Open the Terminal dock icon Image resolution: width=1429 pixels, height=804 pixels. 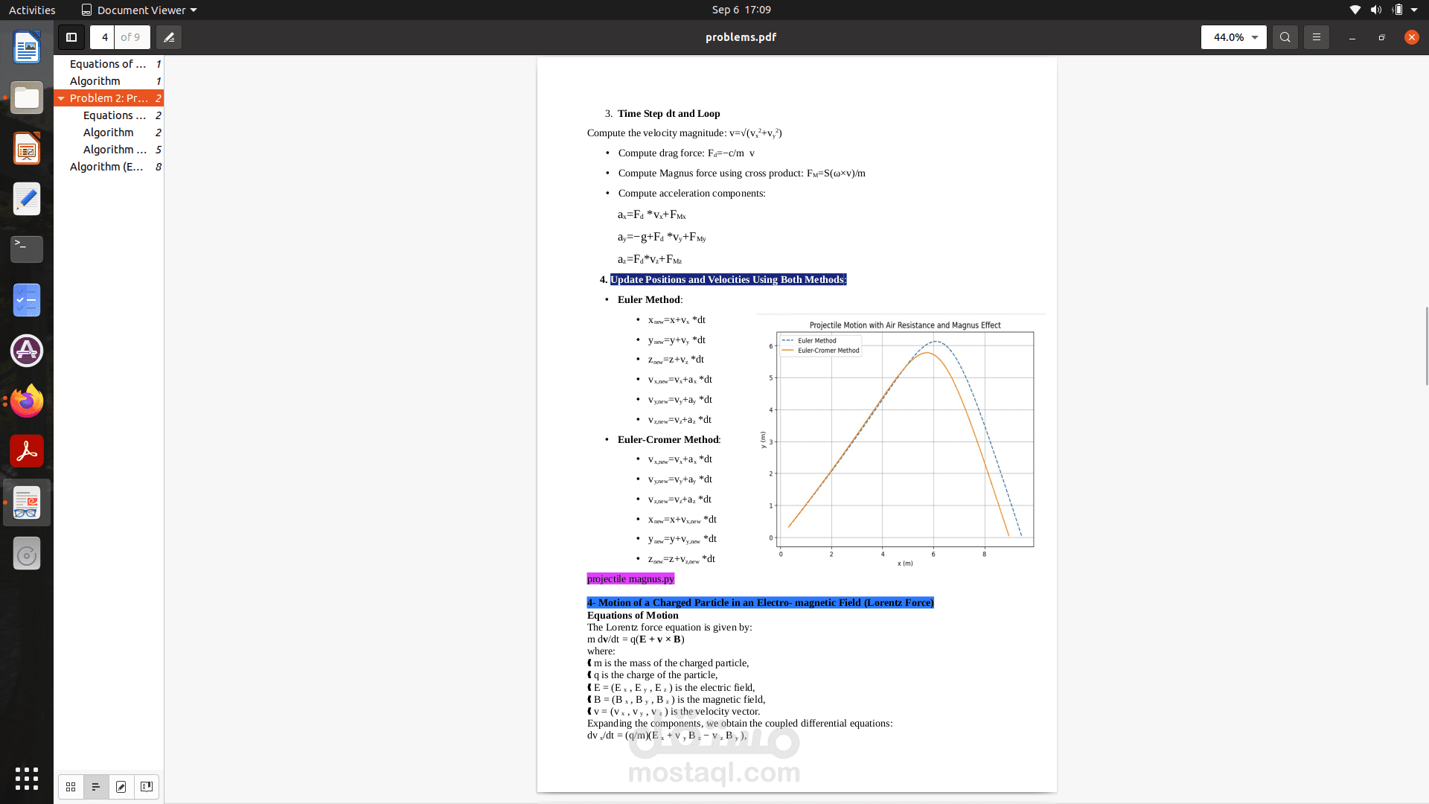pyautogui.click(x=27, y=249)
